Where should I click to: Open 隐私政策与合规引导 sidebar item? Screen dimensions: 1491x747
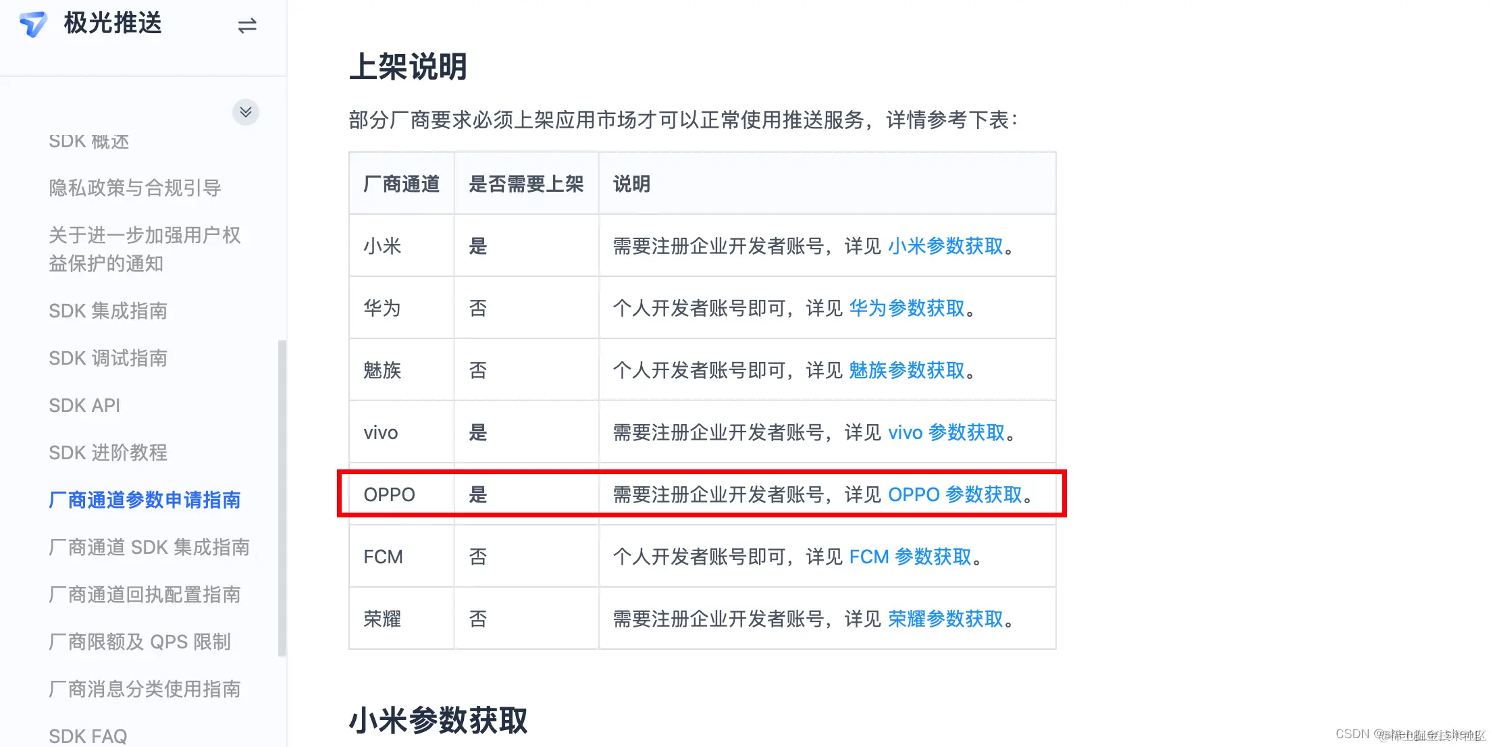tap(135, 188)
